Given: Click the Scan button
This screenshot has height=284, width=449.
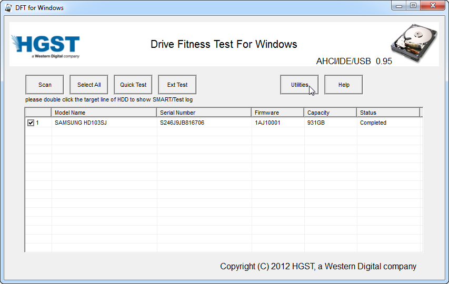Looking at the screenshot, I should click(45, 85).
